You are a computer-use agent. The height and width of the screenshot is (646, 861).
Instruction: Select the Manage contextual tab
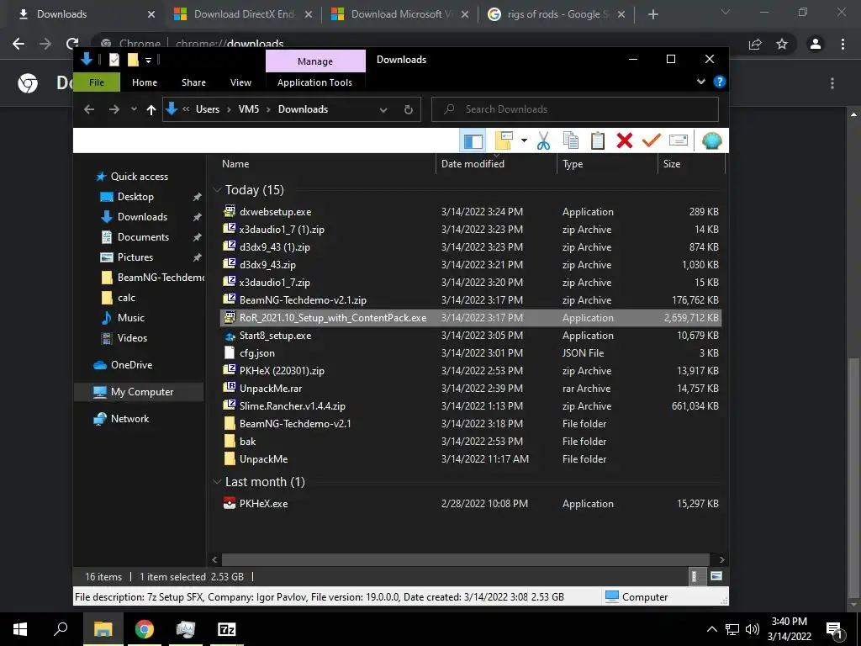[x=315, y=61]
